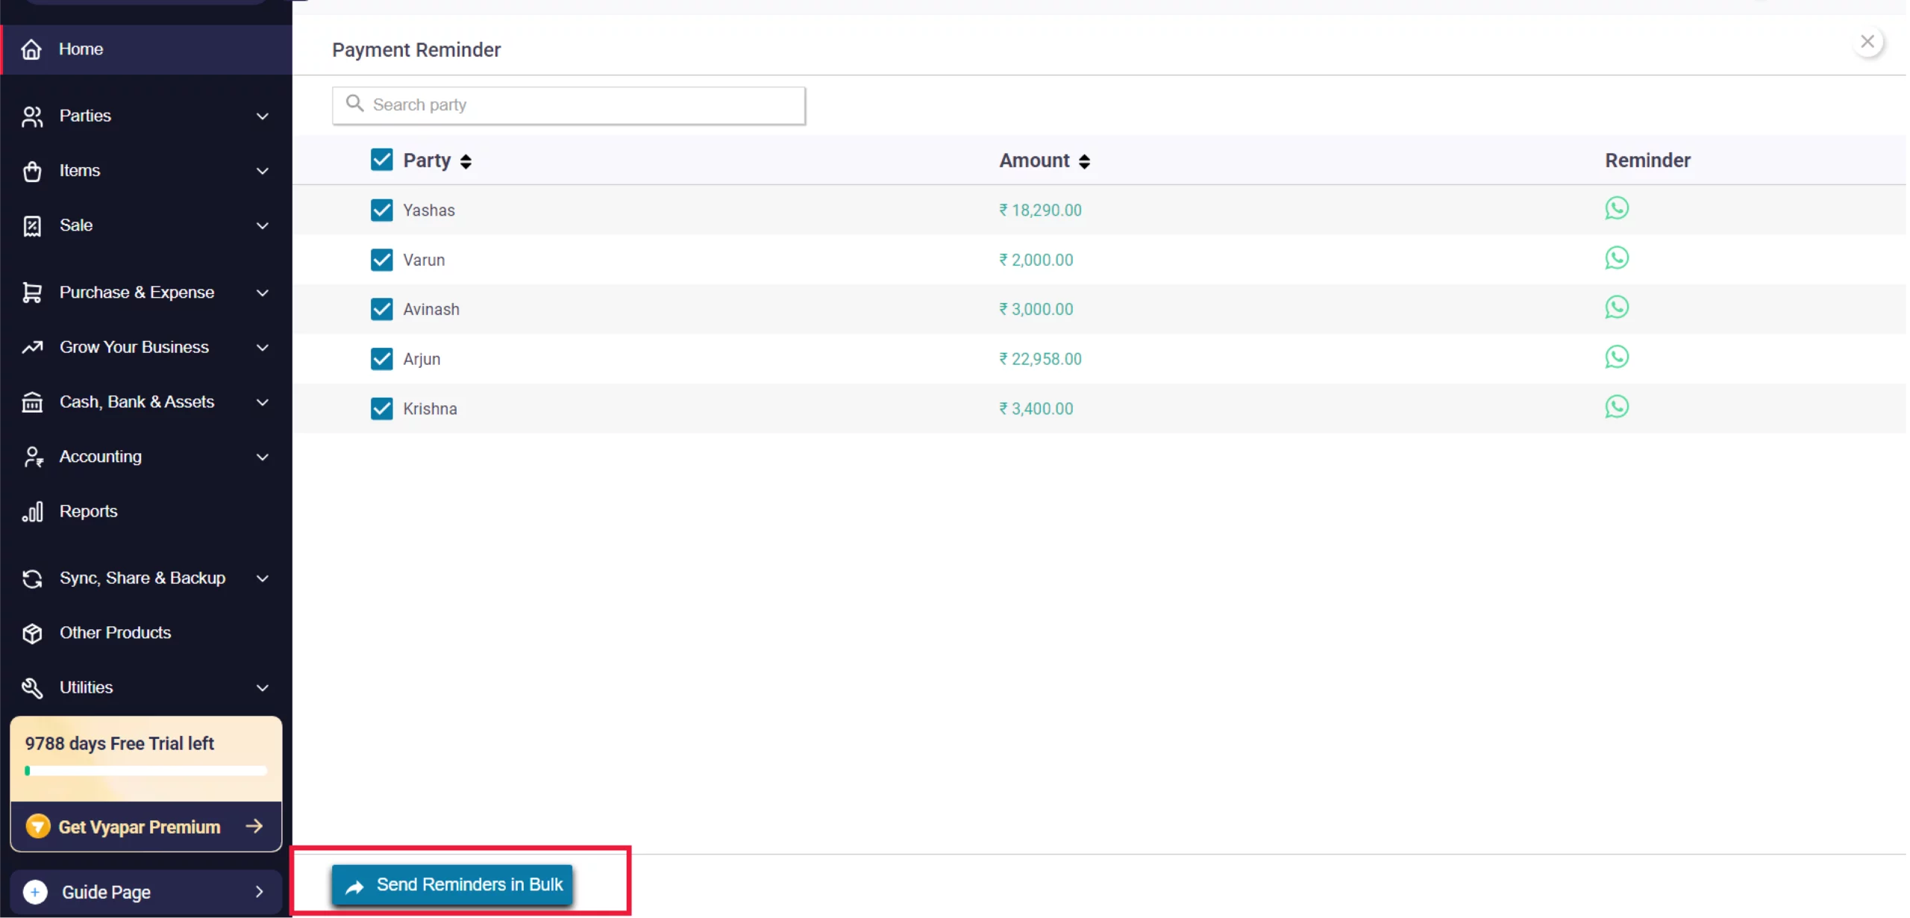
Task: Uncheck the select-all Party checkbox
Action: point(381,160)
